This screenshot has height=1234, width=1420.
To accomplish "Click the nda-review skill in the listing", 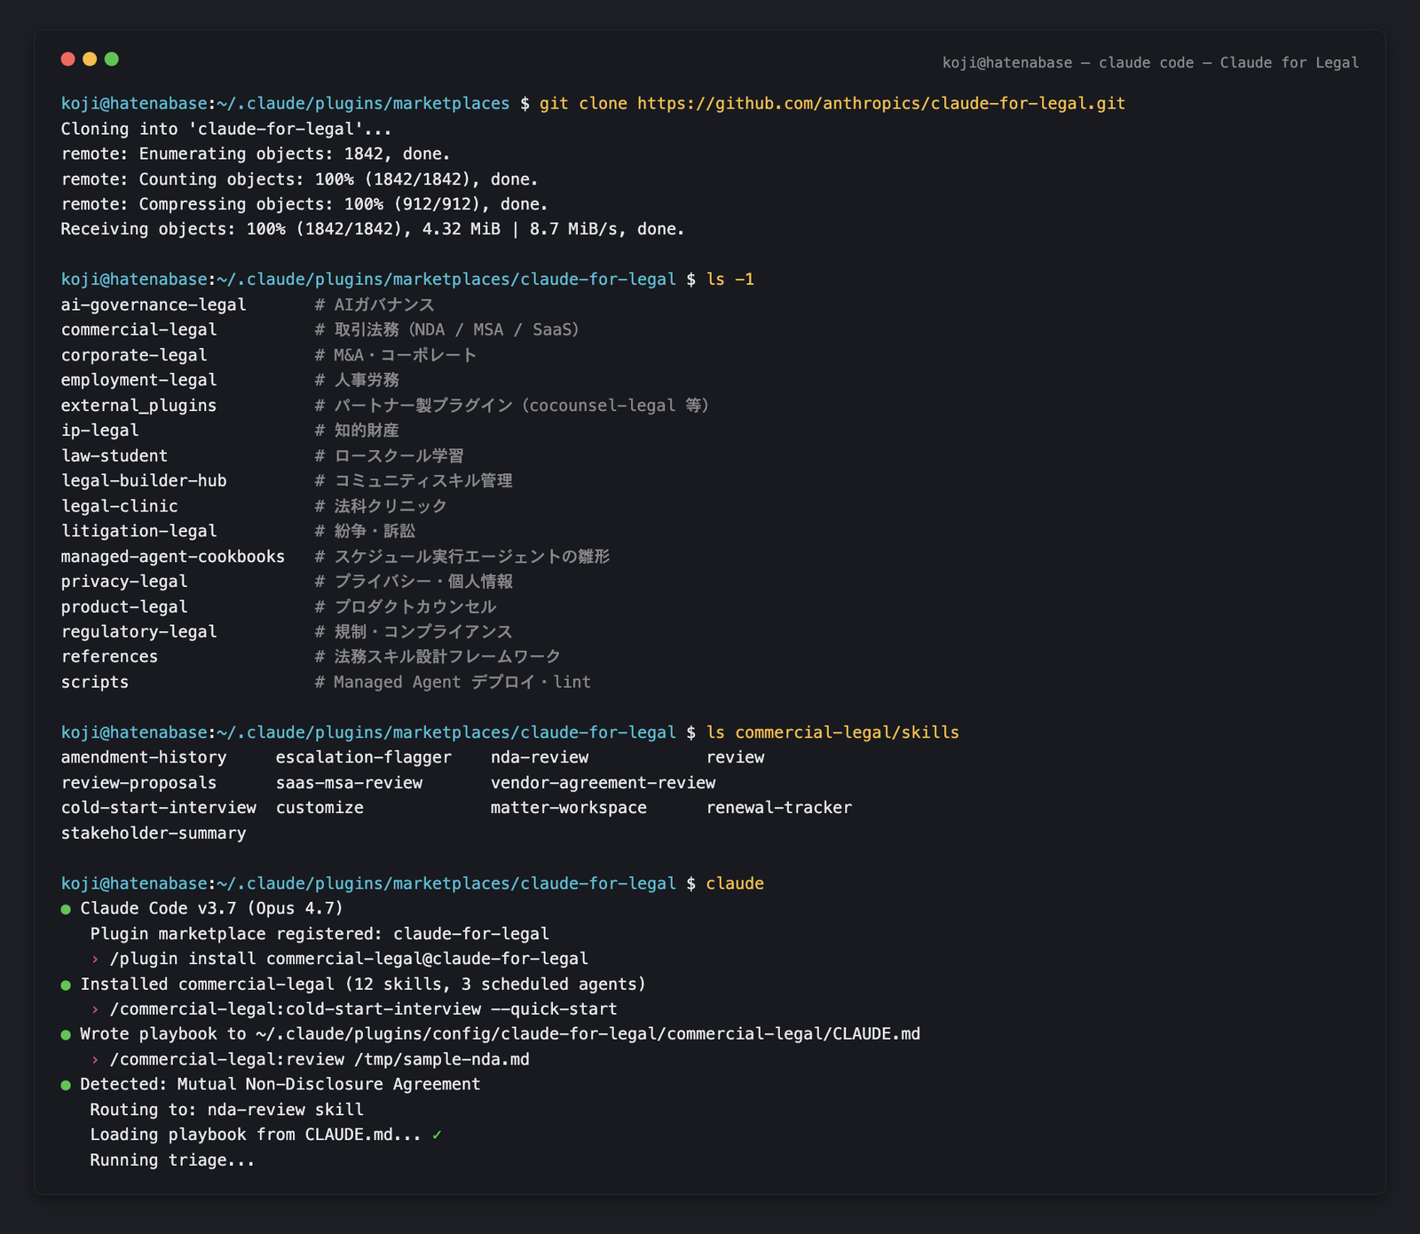I will tap(540, 757).
